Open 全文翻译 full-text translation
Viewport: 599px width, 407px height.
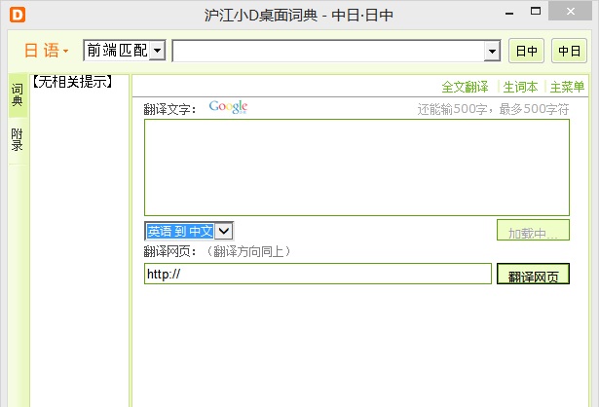465,87
